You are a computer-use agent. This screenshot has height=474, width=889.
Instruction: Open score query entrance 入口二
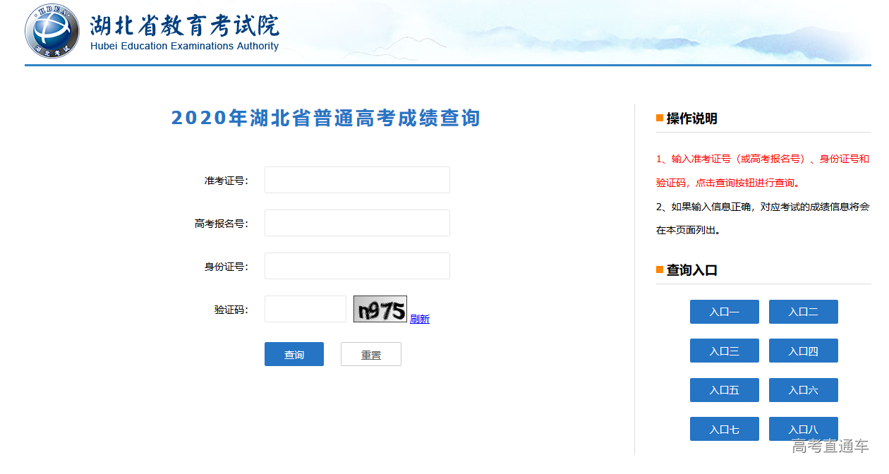coord(803,311)
